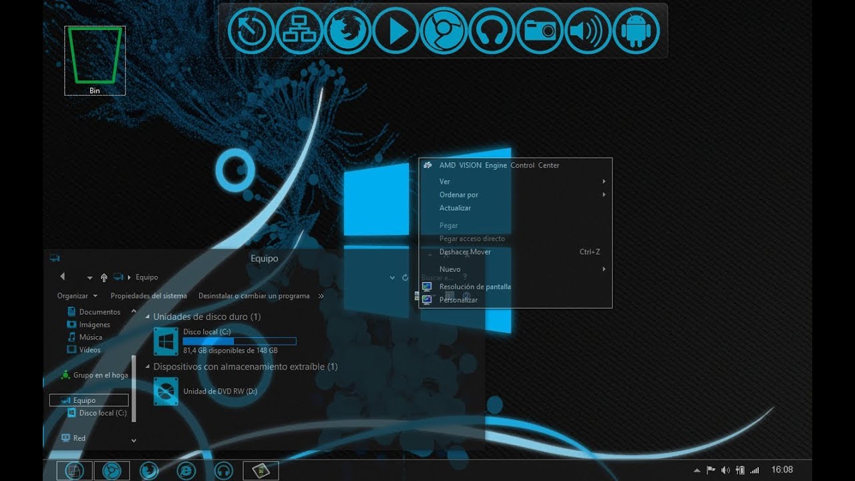Screen dimensions: 855x481
Task: Select Equipo in navigation pane
Action: point(89,400)
